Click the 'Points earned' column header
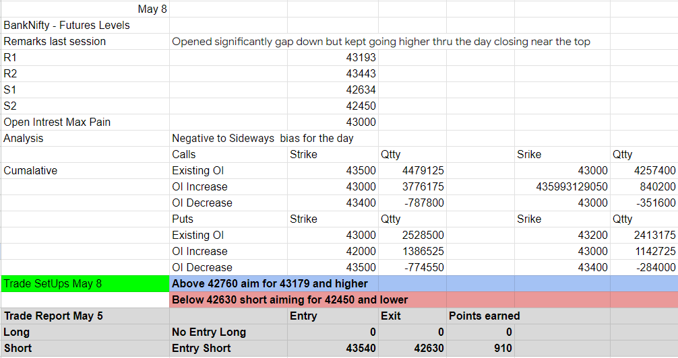678x358 pixels. 485,316
